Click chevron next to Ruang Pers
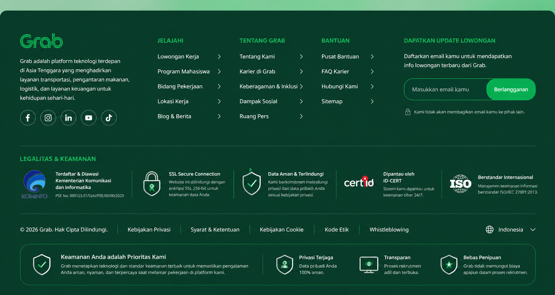Image resolution: width=555 pixels, height=295 pixels. click(301, 116)
